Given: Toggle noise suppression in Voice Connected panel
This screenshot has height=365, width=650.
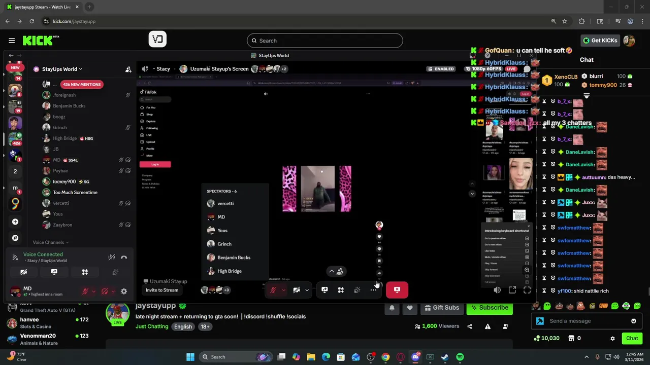Looking at the screenshot, I should click(x=112, y=257).
